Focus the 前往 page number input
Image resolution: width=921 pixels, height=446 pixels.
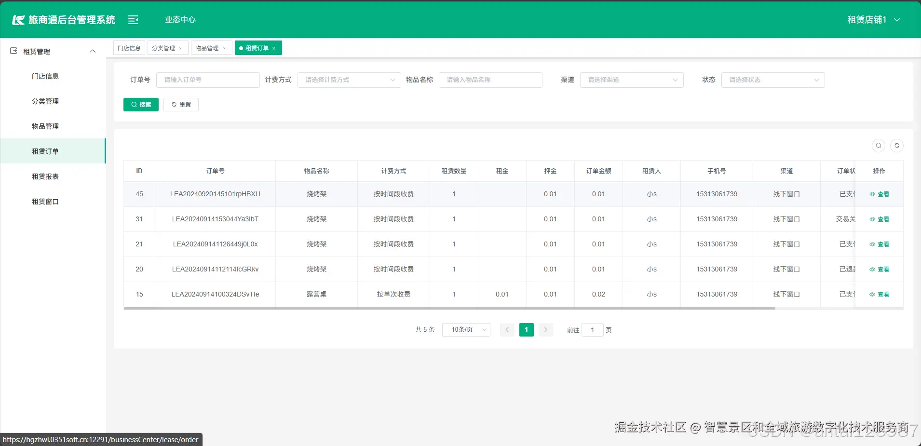(593, 330)
